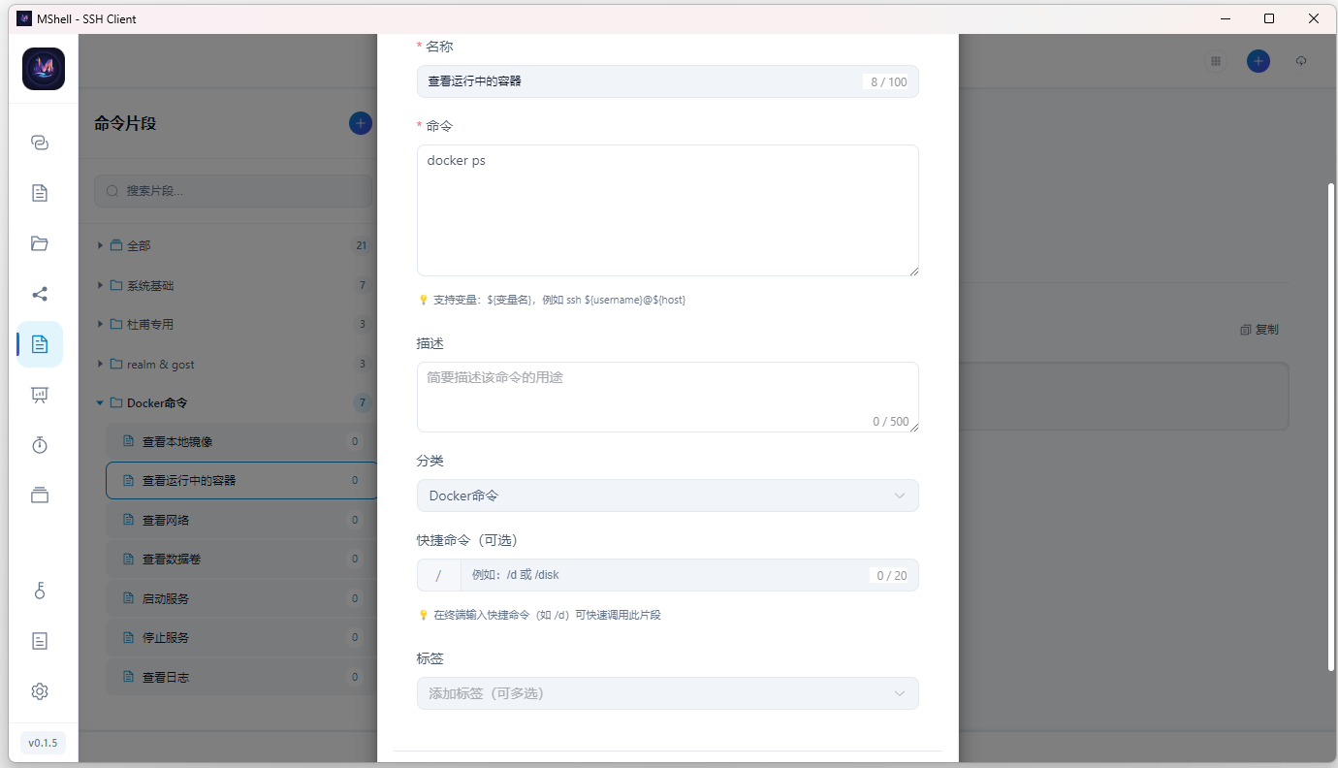Open the presentation board icon in the sidebar
The height and width of the screenshot is (768, 1338).
click(x=39, y=395)
